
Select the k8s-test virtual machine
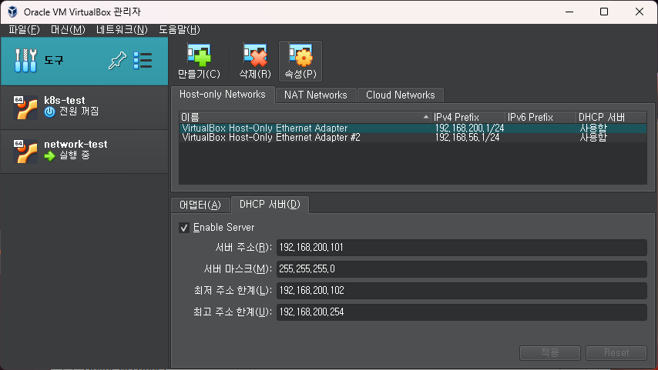tap(84, 108)
